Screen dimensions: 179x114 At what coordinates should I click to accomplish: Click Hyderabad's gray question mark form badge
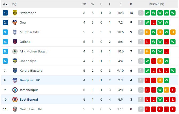pos(141,13)
